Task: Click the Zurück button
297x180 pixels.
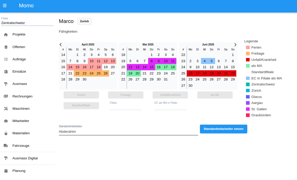Action: point(84,21)
